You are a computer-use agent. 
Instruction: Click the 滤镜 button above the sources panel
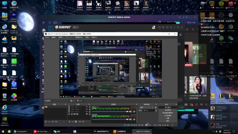tap(79, 101)
